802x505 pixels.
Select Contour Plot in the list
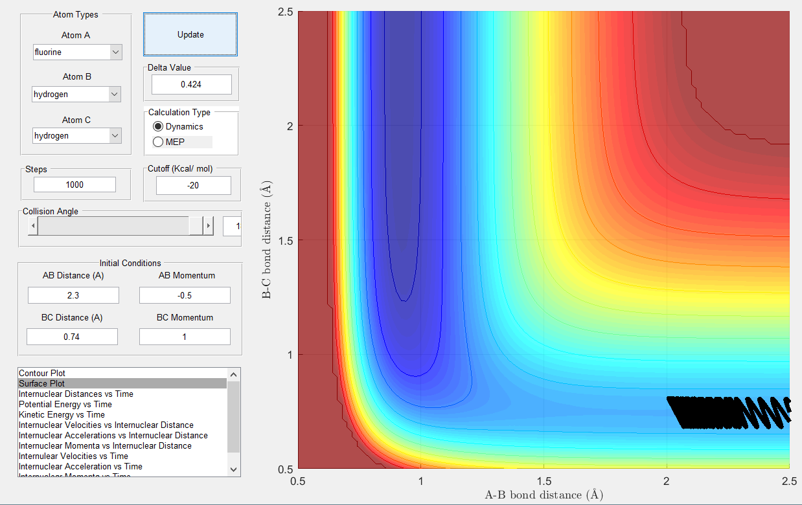[122, 373]
